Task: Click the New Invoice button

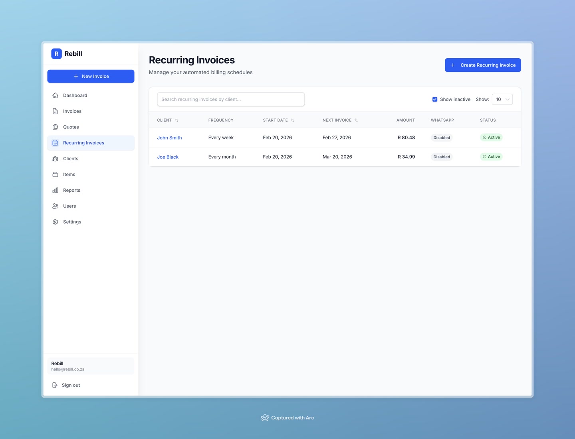Action: pos(91,76)
